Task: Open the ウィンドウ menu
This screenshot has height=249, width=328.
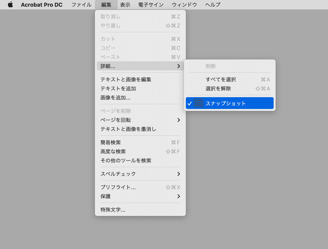Action: [184, 5]
